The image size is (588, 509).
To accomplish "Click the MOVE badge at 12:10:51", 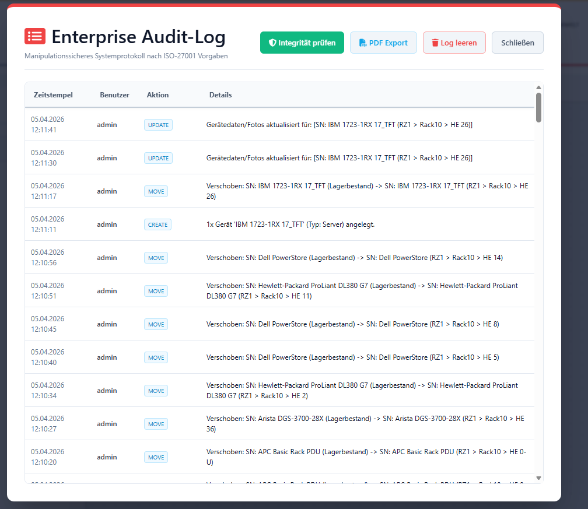I will click(156, 292).
